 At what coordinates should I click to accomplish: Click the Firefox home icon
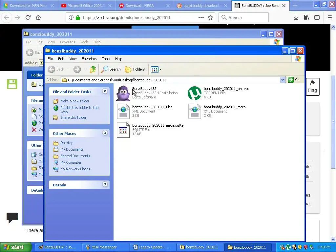tap(38, 17)
